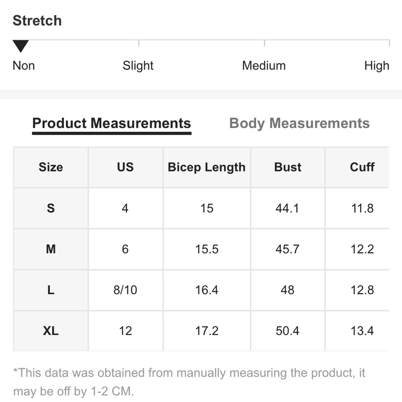
Task: Click the US column header
Action: tap(125, 167)
